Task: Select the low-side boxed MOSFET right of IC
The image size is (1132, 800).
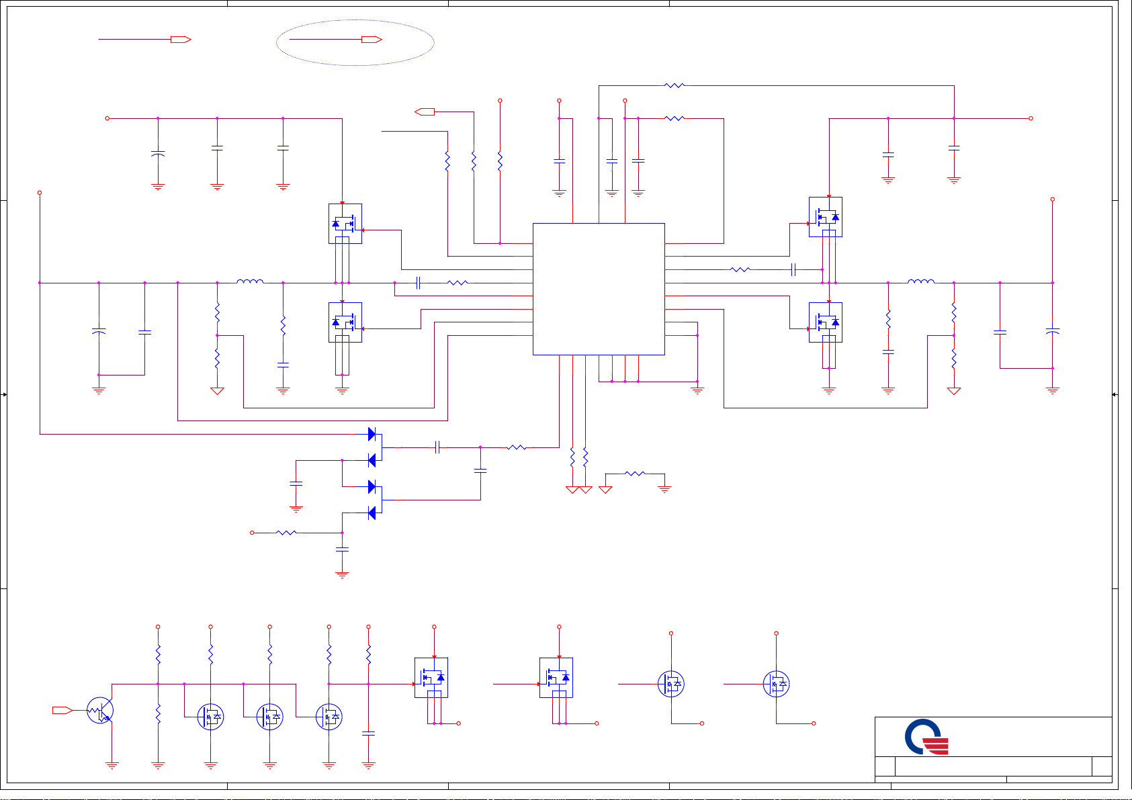Action: 826,322
